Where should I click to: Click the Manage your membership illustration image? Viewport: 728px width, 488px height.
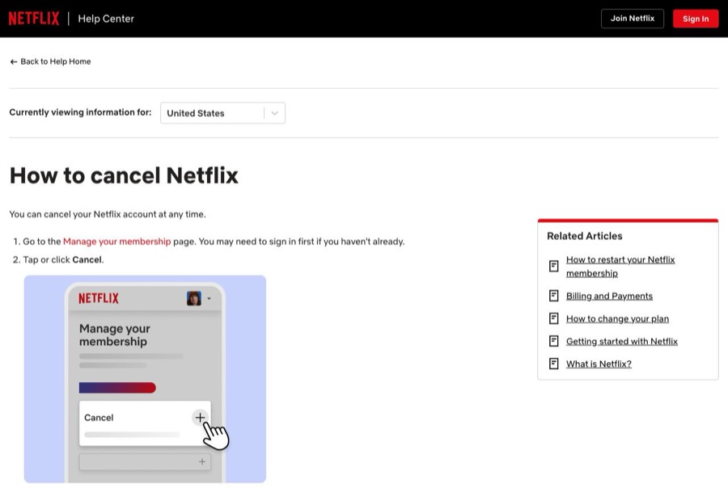[145, 379]
